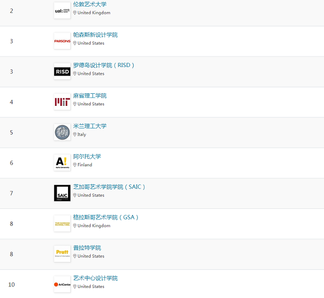Image resolution: width=324 pixels, height=298 pixels.
Task: Open 芝加哥艺术学院学院（SAIC）link
Action: click(109, 187)
